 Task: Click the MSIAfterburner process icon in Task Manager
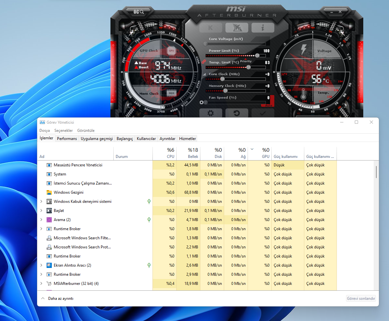(49, 284)
